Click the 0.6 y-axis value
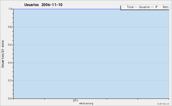Viewport: 172px width, 106px height. pos(10,45)
